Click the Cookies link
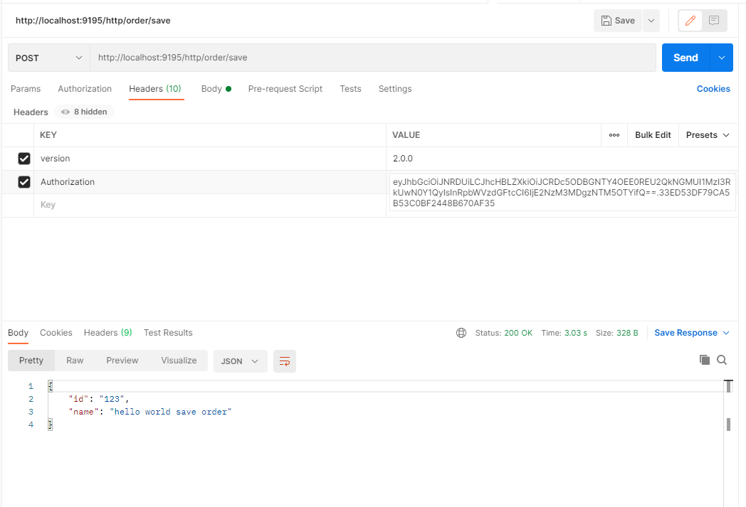746x507 pixels. click(713, 89)
